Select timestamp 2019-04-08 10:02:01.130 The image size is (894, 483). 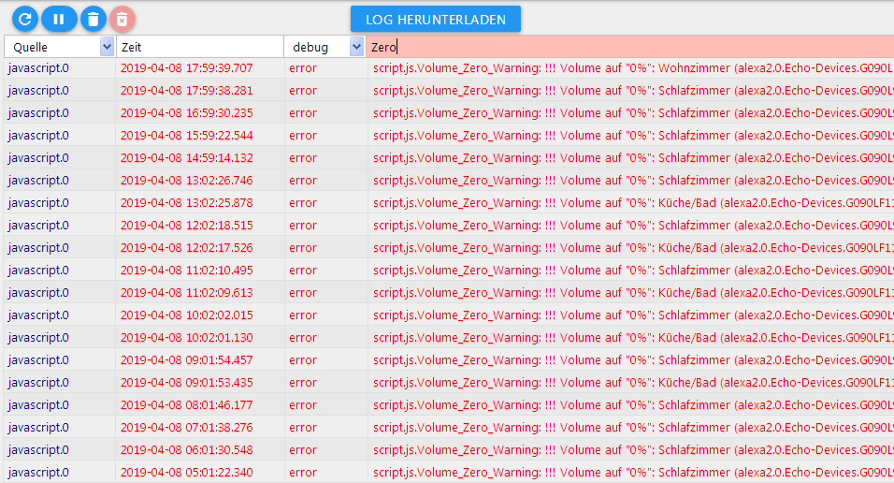coord(186,337)
